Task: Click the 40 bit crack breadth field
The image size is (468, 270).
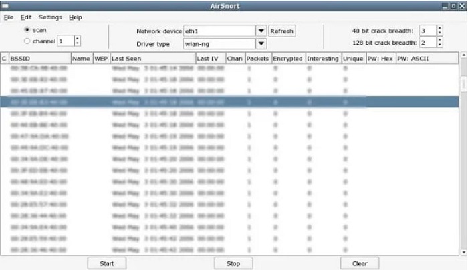Action: click(428, 31)
